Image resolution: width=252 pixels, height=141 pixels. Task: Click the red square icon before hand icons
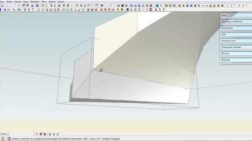pos(150,9)
